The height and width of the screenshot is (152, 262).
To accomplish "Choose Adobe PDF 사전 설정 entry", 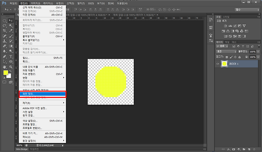I will click(43, 108).
